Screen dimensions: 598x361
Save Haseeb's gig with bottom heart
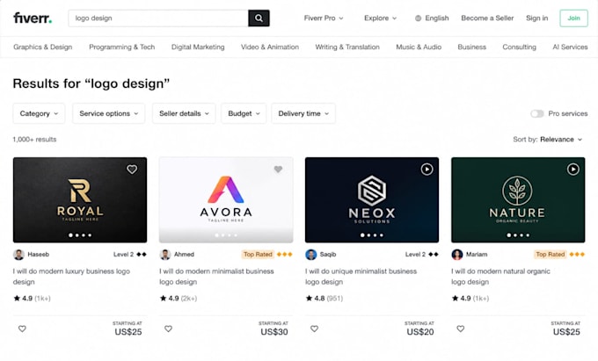coord(22,329)
